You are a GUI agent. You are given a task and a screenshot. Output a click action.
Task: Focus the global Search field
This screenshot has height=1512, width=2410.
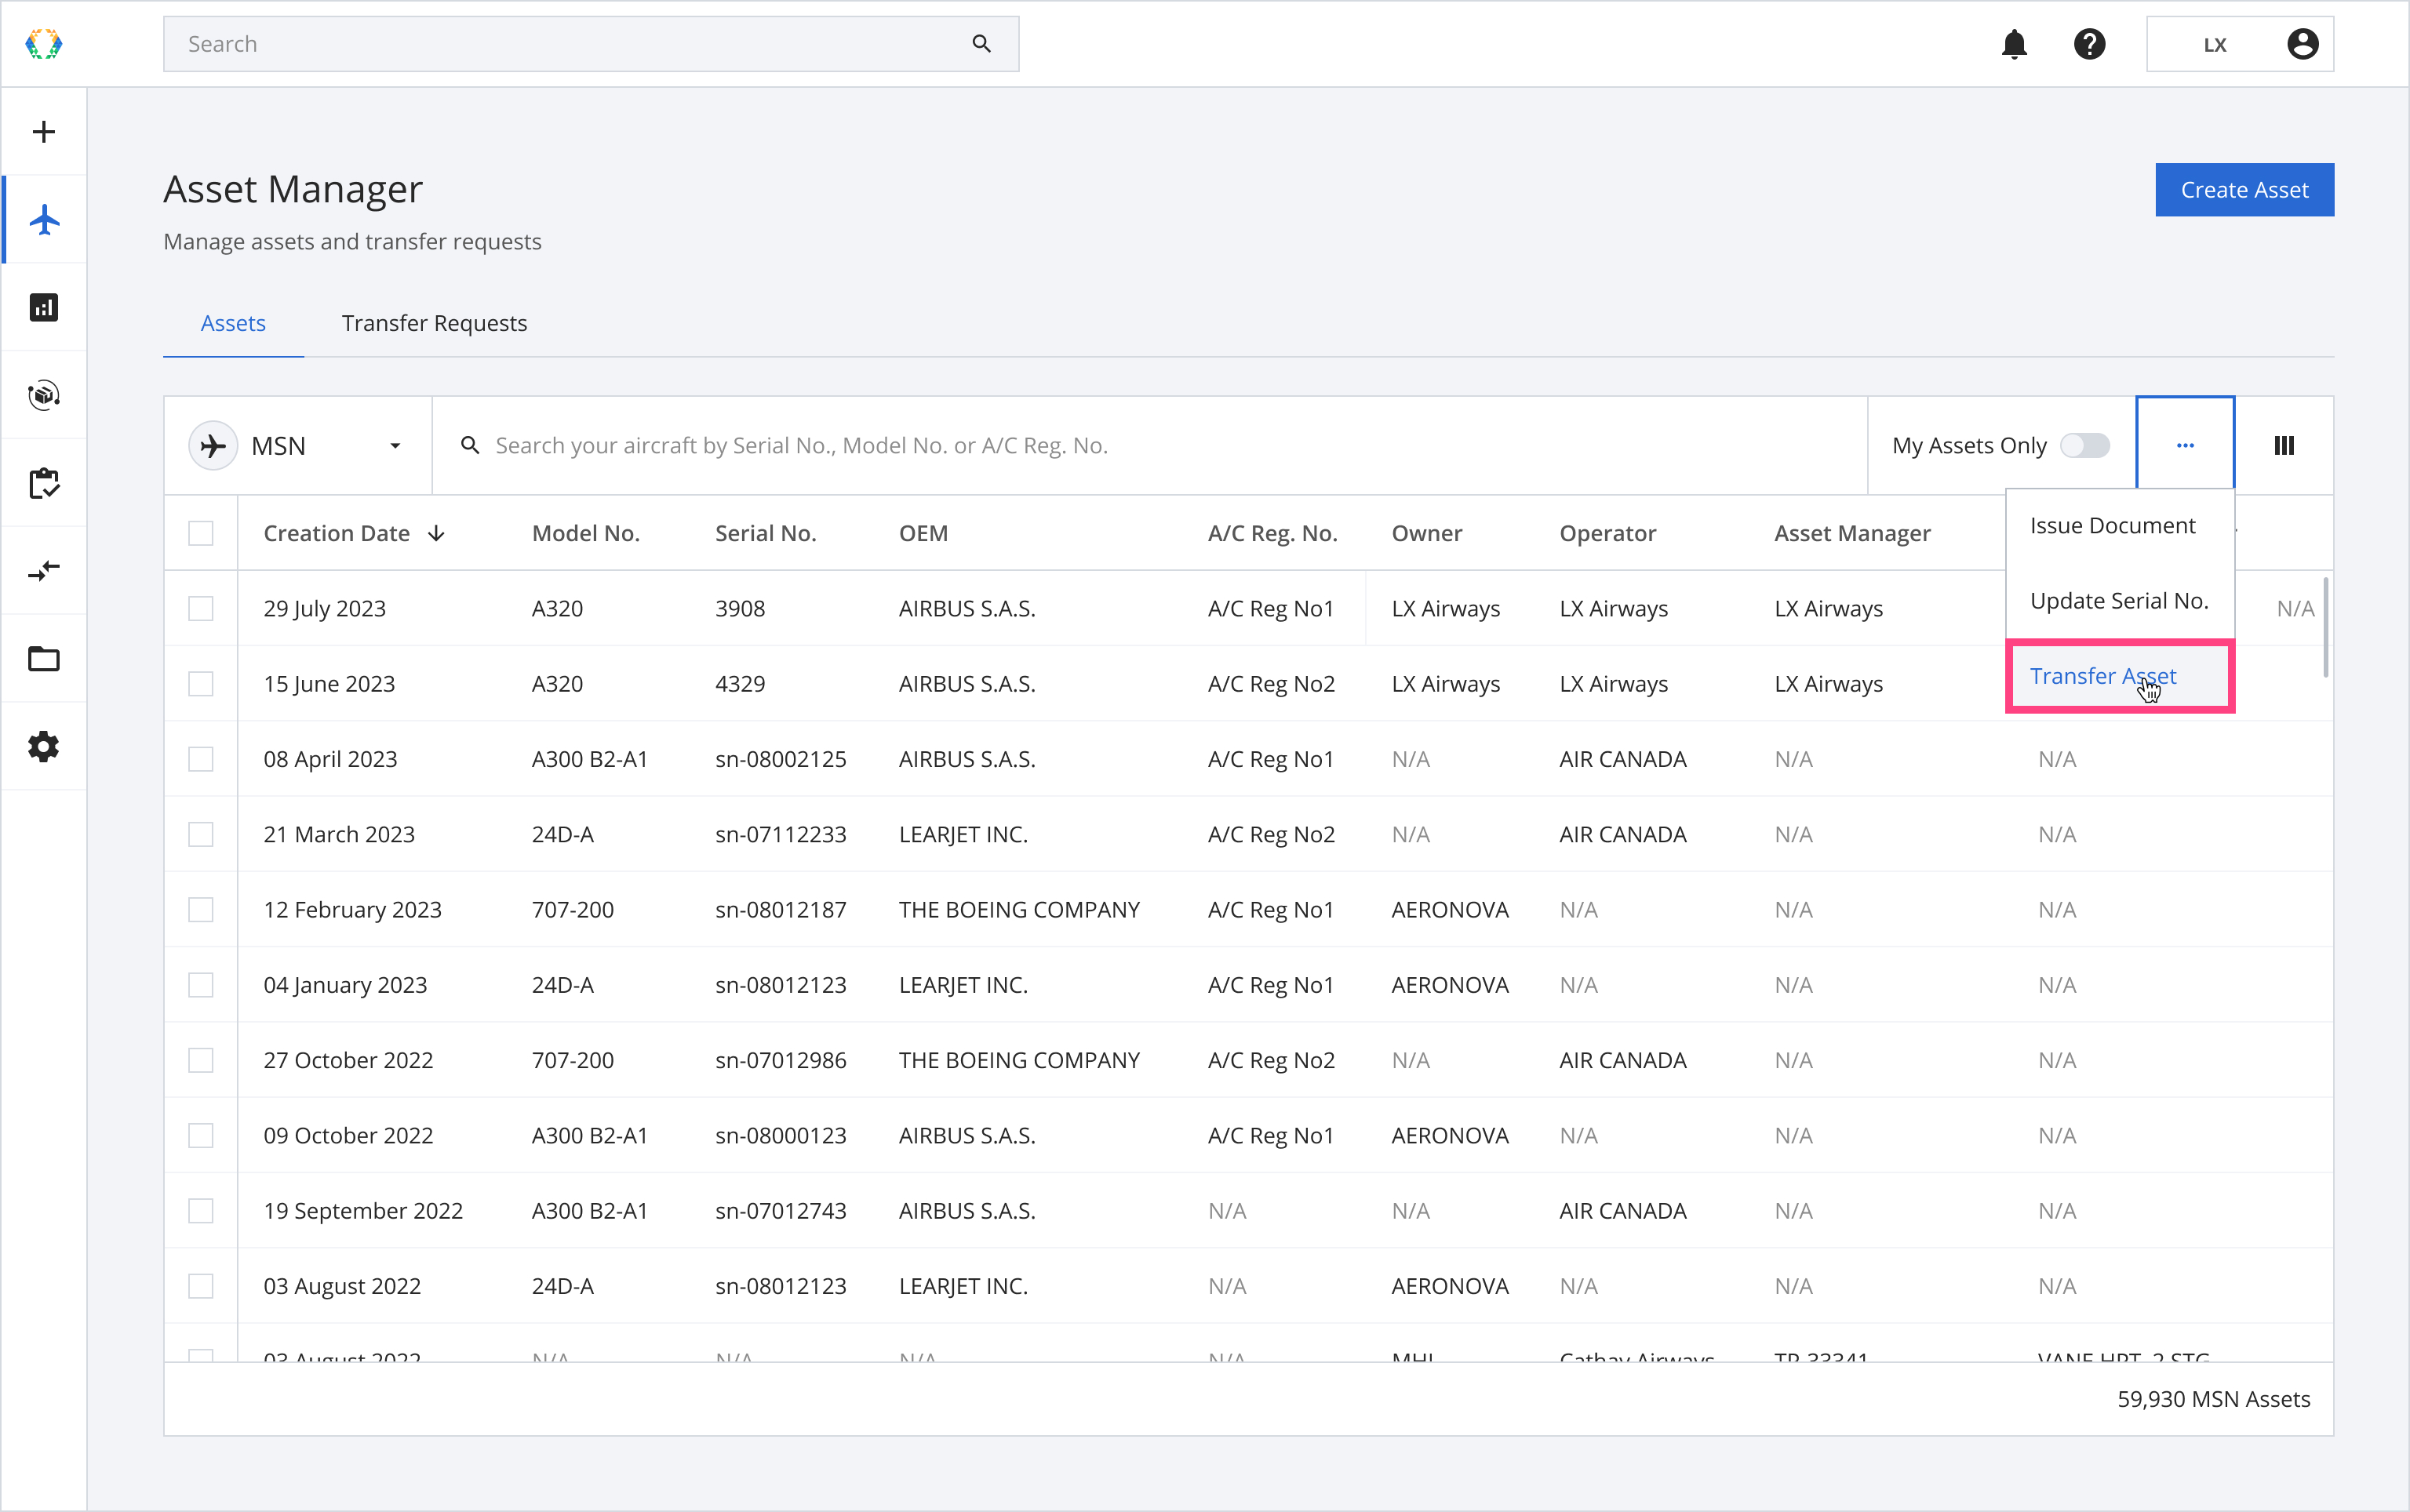[x=590, y=44]
